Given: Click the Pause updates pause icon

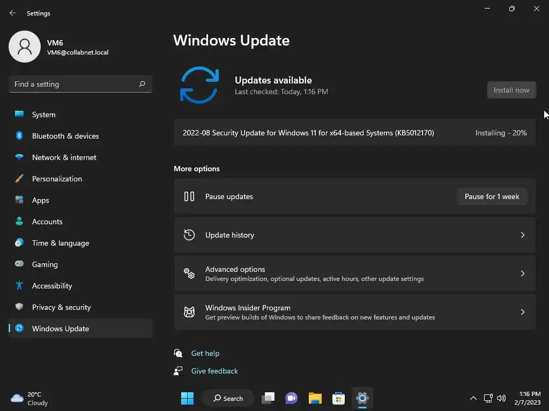Looking at the screenshot, I should pos(189,196).
